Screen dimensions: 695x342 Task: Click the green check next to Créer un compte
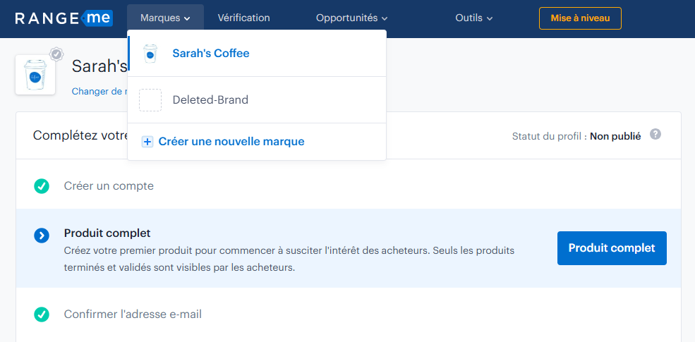tap(42, 186)
